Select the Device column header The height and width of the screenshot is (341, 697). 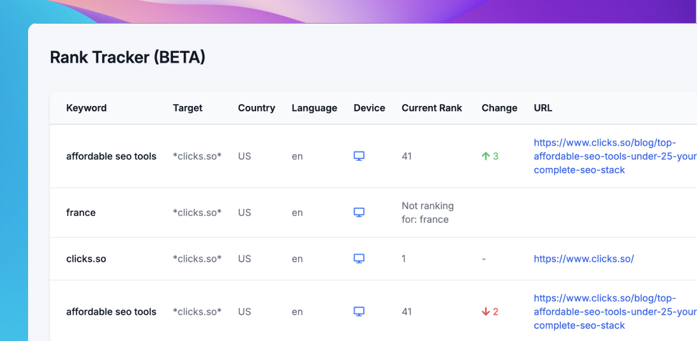[370, 108]
